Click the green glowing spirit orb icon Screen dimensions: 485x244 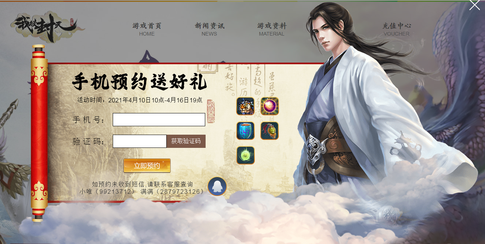(245, 155)
